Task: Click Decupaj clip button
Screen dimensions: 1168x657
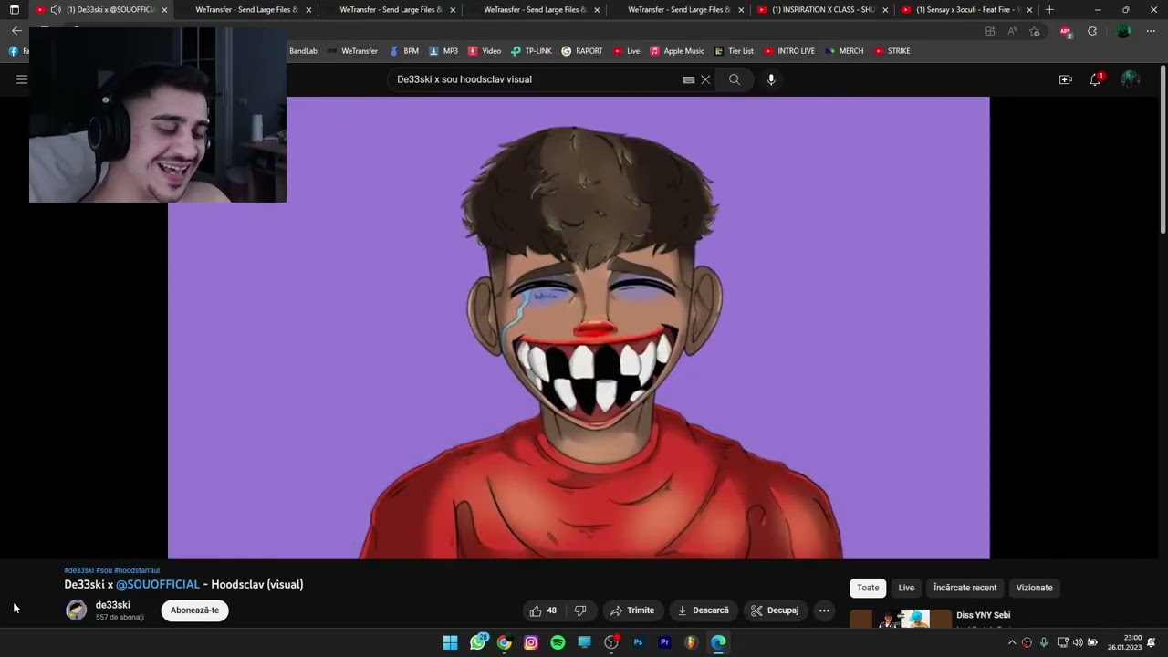Action: [x=775, y=610]
